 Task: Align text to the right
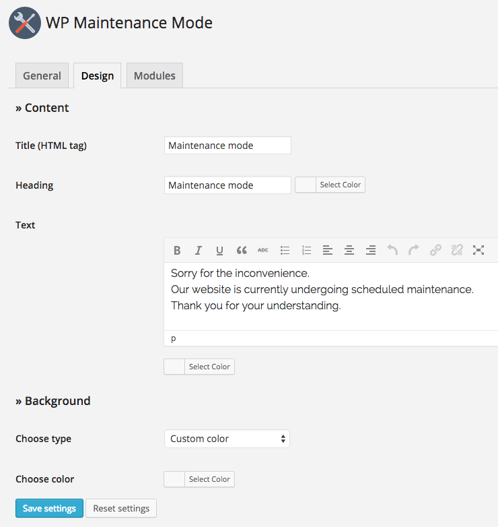(x=371, y=250)
